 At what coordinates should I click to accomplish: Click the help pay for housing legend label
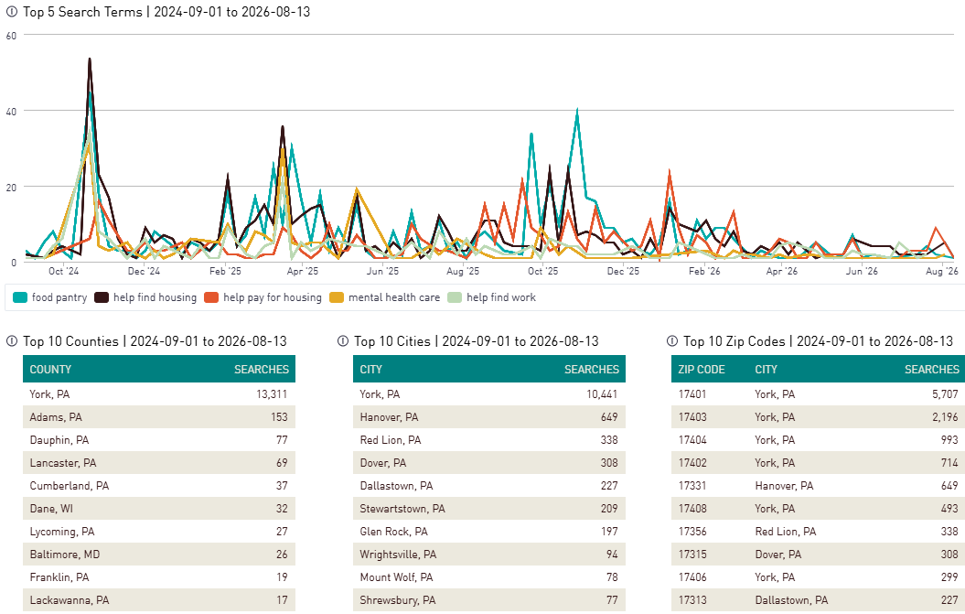272,297
